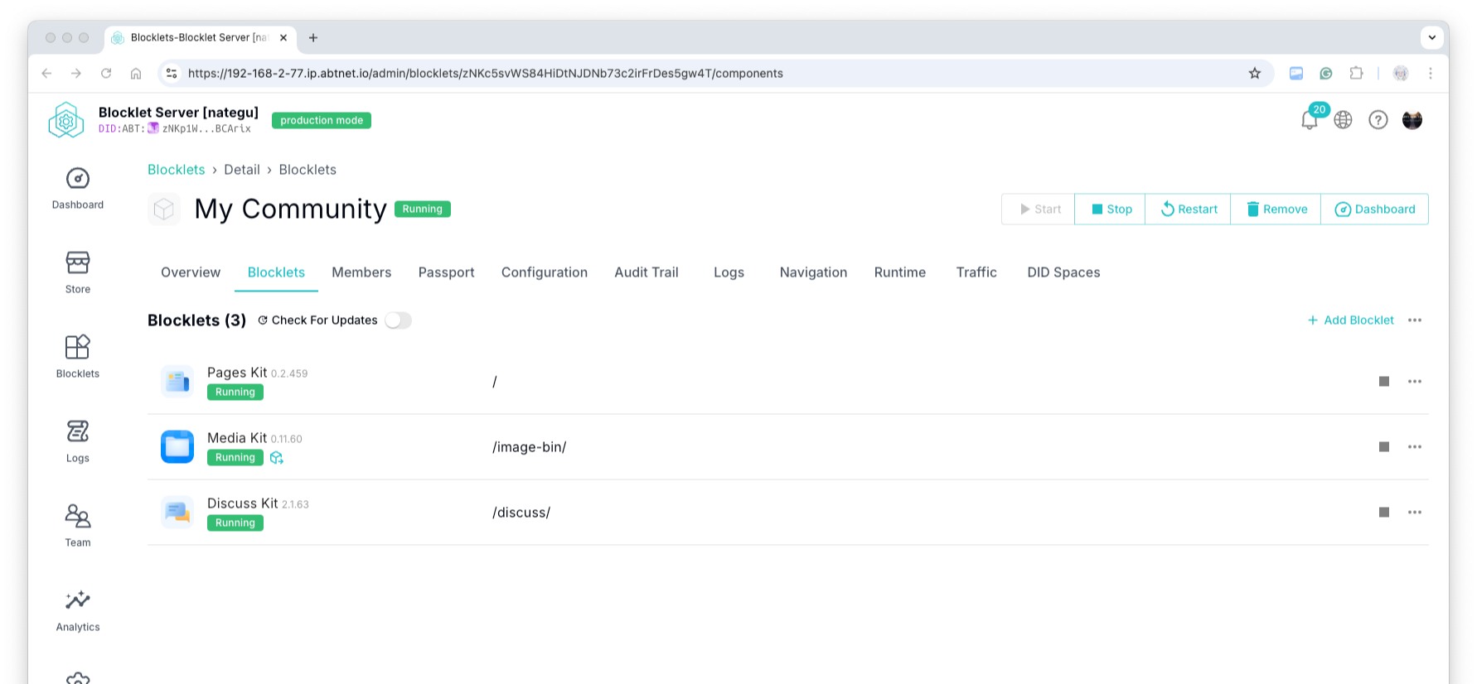Stop the Media Kit component
This screenshot has width=1477, height=684.
click(1383, 447)
